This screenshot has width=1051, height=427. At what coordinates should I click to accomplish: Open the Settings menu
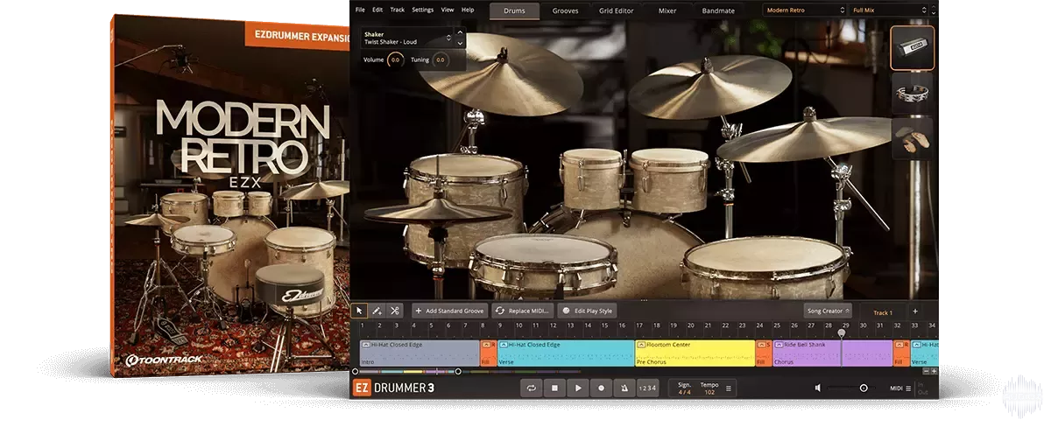point(422,10)
